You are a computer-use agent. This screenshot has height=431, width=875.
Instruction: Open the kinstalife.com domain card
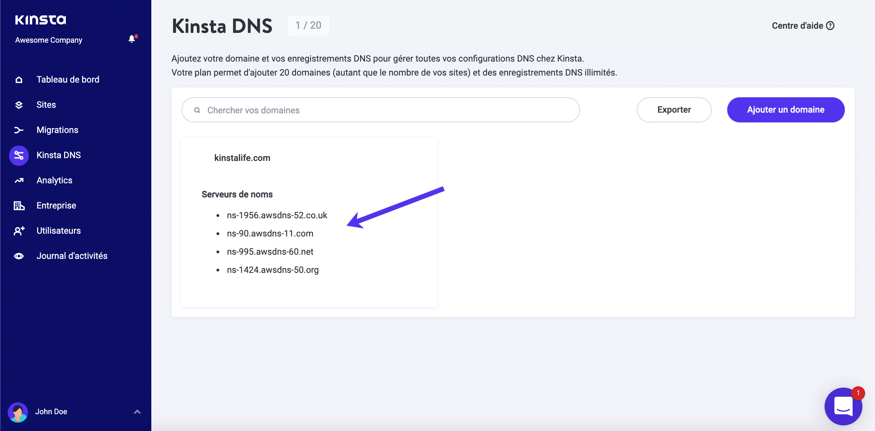tap(242, 157)
